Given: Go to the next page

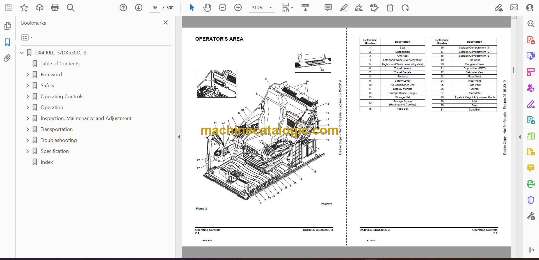Looking at the screenshot, I should click(139, 8).
